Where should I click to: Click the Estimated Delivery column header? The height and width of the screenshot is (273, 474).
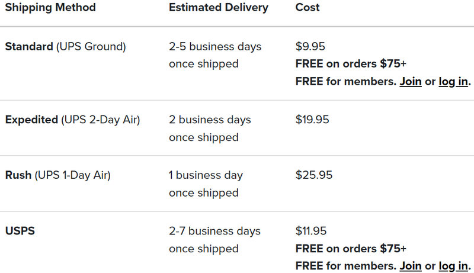coord(218,8)
